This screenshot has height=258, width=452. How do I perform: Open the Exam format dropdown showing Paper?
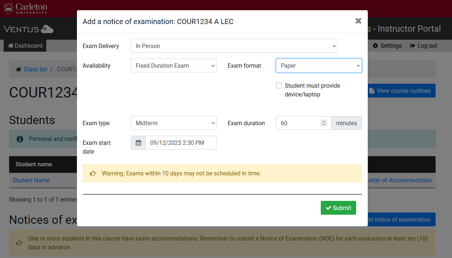pyautogui.click(x=319, y=66)
